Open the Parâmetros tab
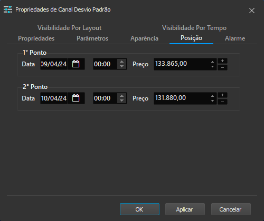Screen dimensions: 264x221 tap(92, 38)
